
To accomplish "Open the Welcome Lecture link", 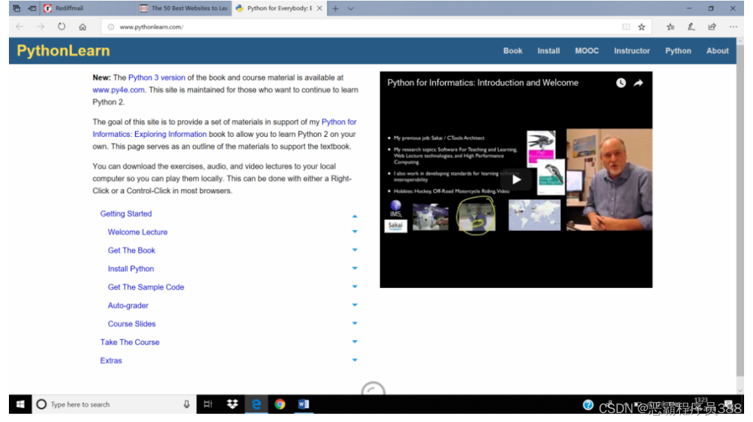I will 138,232.
